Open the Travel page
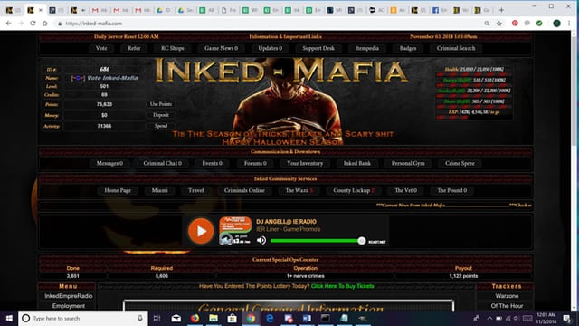This screenshot has width=579, height=326. (x=195, y=190)
